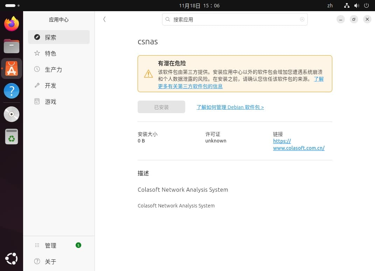Open the disc drive dock icon
375x271 pixels.
(12, 114)
